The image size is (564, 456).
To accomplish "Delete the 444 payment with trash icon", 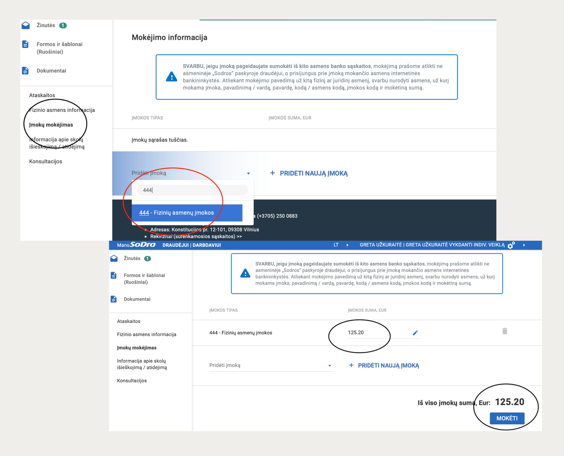I will click(x=505, y=331).
